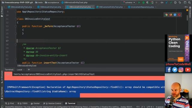Run with coverage using the shield icon
Image resolution: width=192 pixels, height=108 pixels.
(148, 2)
